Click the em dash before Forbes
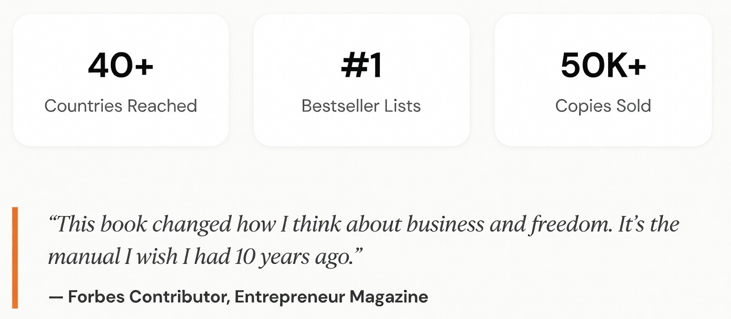 (56, 298)
